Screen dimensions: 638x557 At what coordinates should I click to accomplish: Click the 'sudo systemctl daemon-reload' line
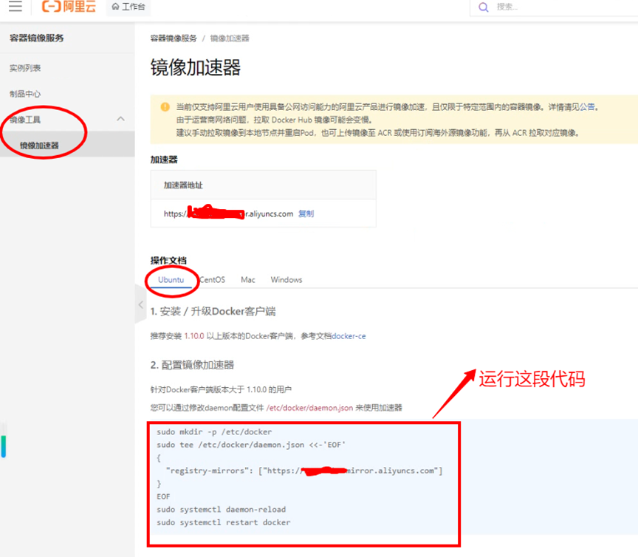[221, 510]
